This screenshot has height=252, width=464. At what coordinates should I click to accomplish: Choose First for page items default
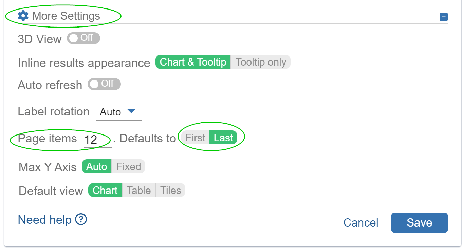[x=196, y=138]
